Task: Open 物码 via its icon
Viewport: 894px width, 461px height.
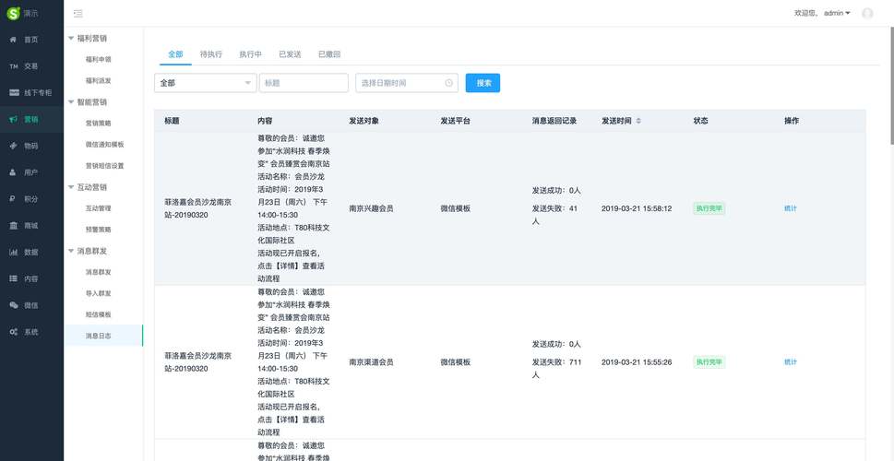Action: (13, 146)
